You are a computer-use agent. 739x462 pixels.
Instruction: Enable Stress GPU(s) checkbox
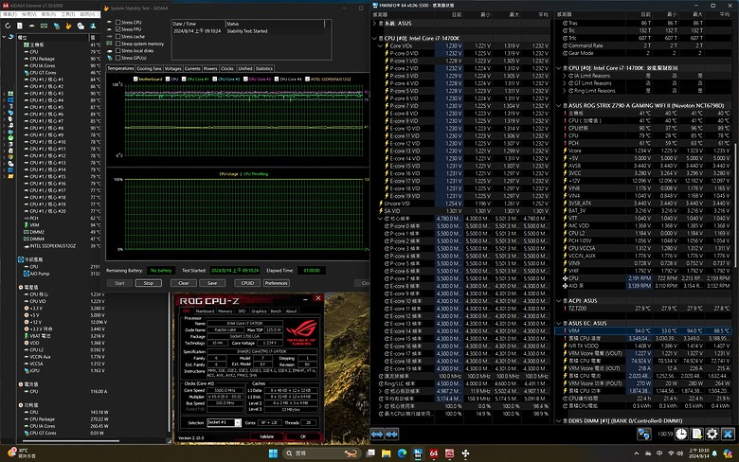pos(117,58)
